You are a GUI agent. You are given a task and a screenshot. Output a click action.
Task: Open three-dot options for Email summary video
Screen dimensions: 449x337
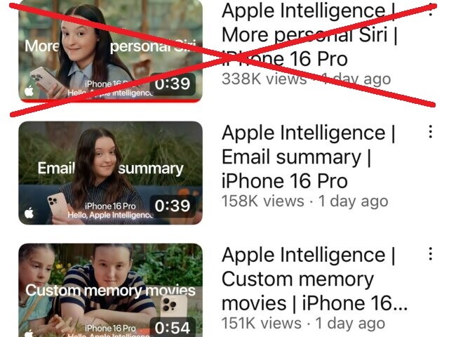tap(430, 132)
